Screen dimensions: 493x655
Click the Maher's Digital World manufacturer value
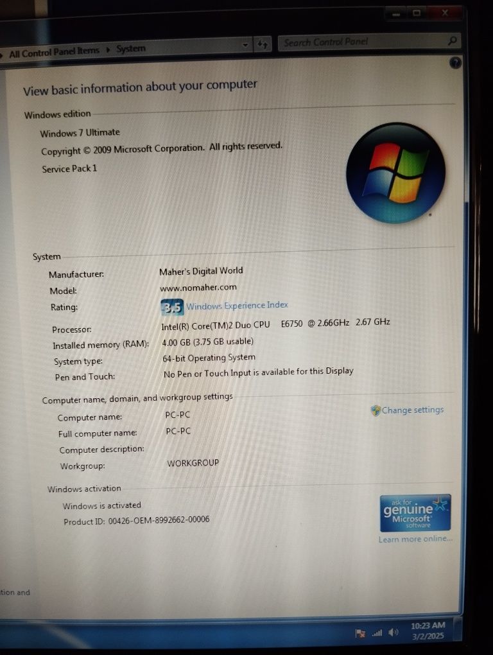(201, 271)
